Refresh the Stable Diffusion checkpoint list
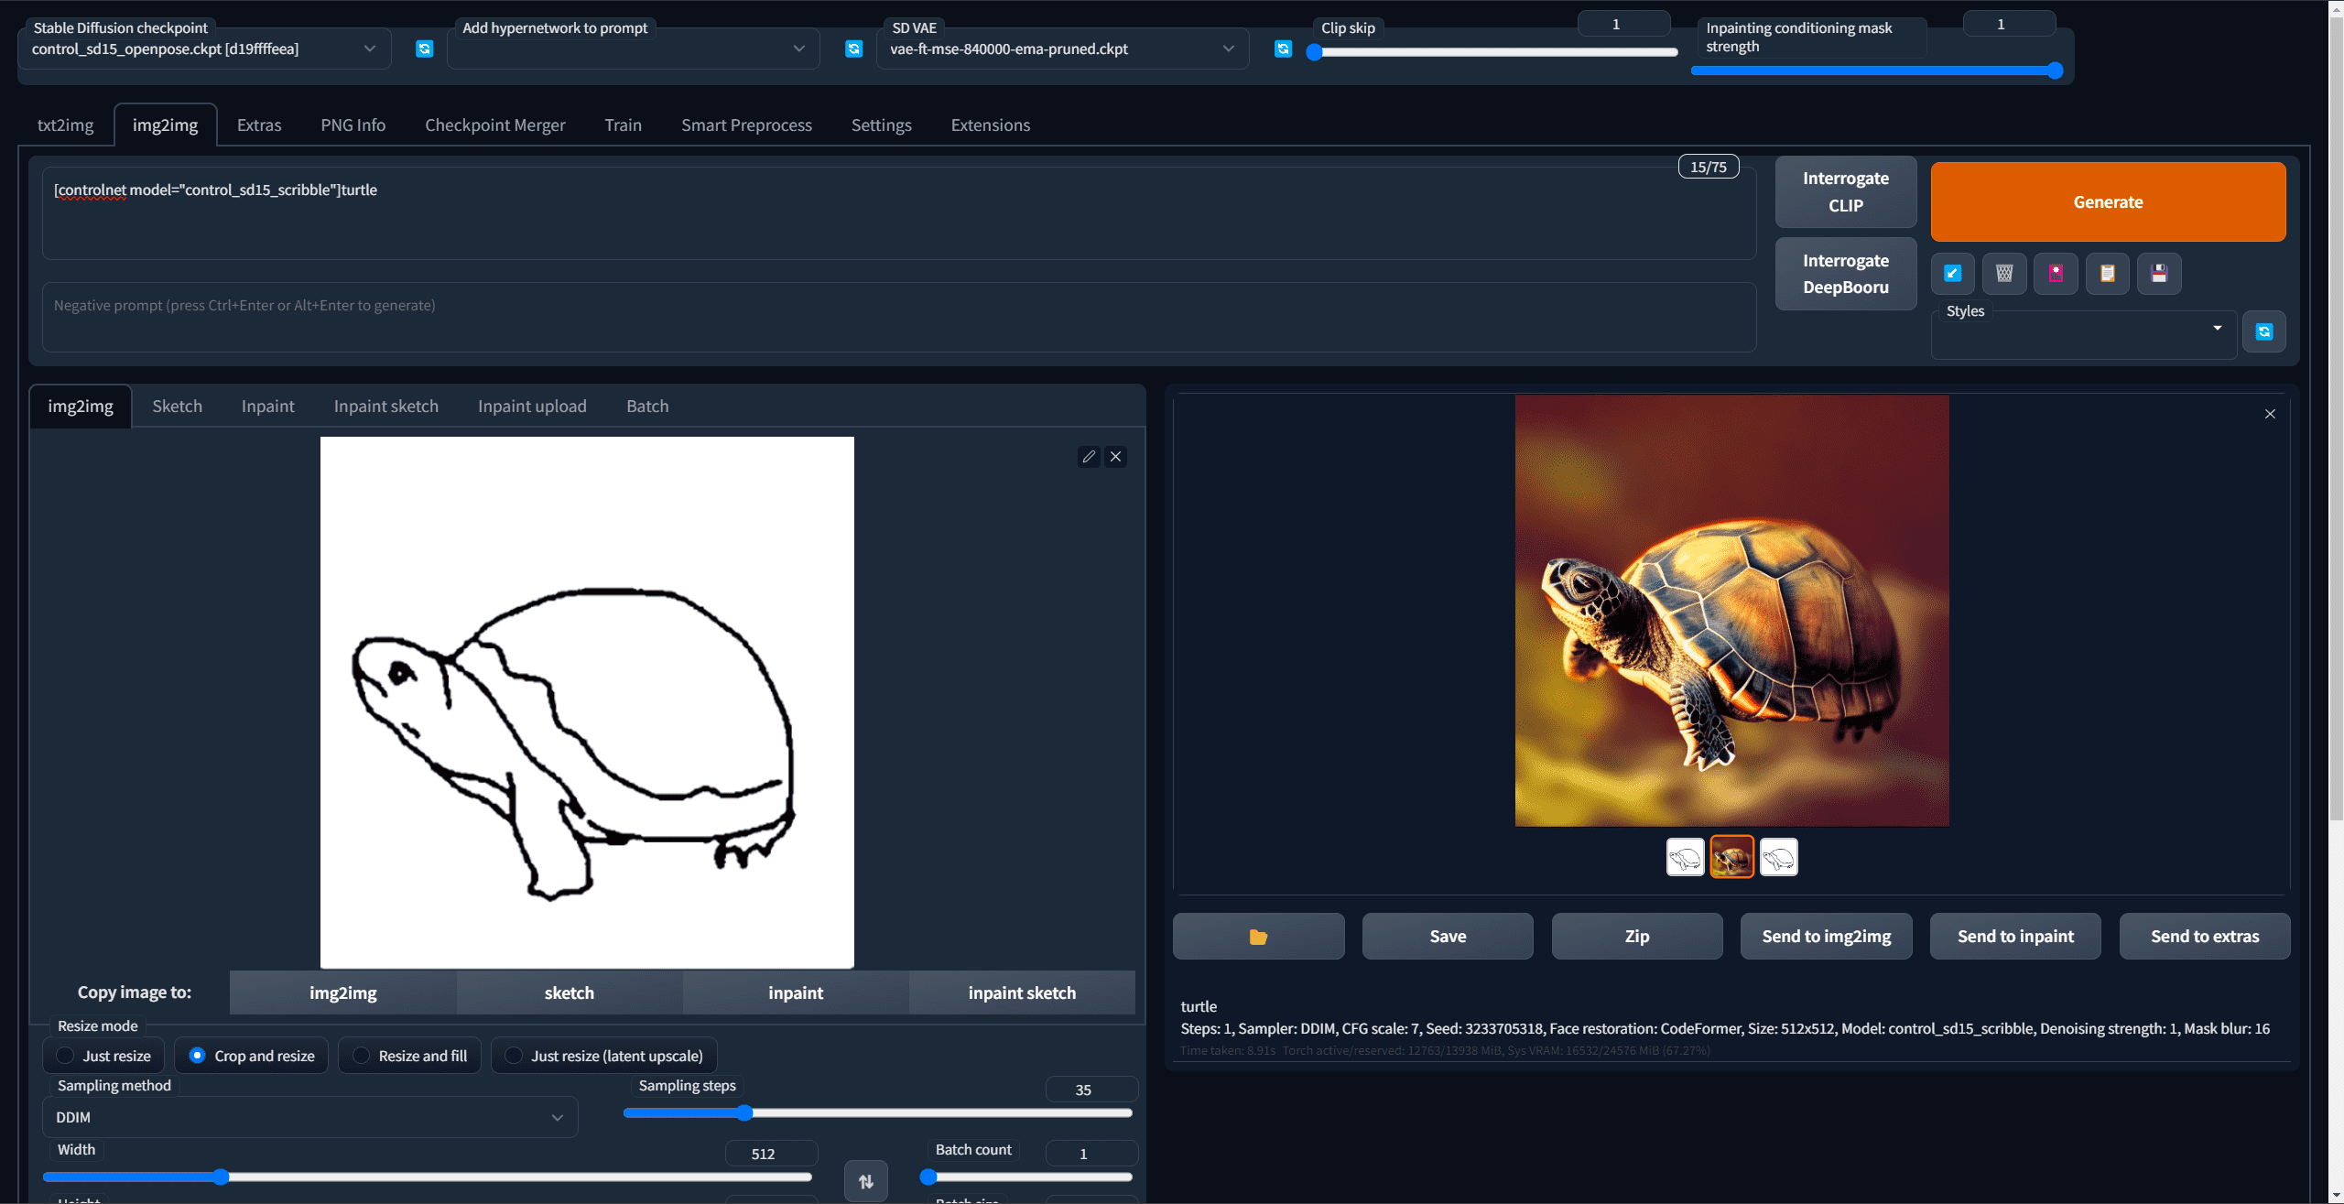Screen dimensions: 2344x1204 coord(424,49)
